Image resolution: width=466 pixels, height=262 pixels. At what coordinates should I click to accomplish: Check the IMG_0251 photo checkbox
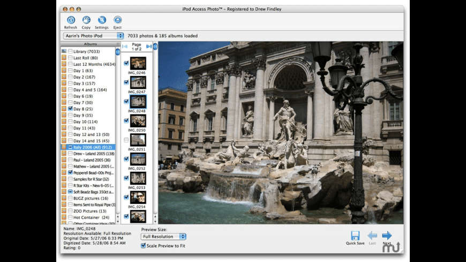point(126,140)
